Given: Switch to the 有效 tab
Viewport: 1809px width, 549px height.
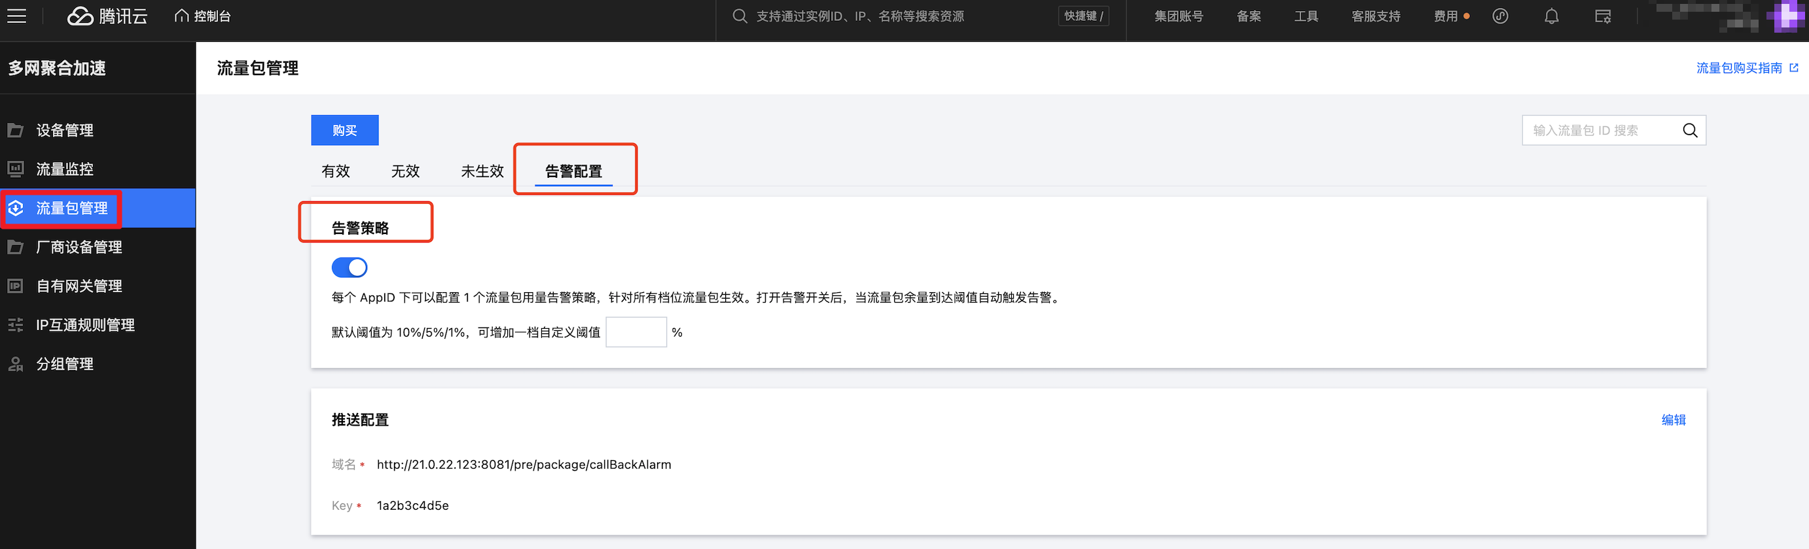Looking at the screenshot, I should tap(336, 171).
